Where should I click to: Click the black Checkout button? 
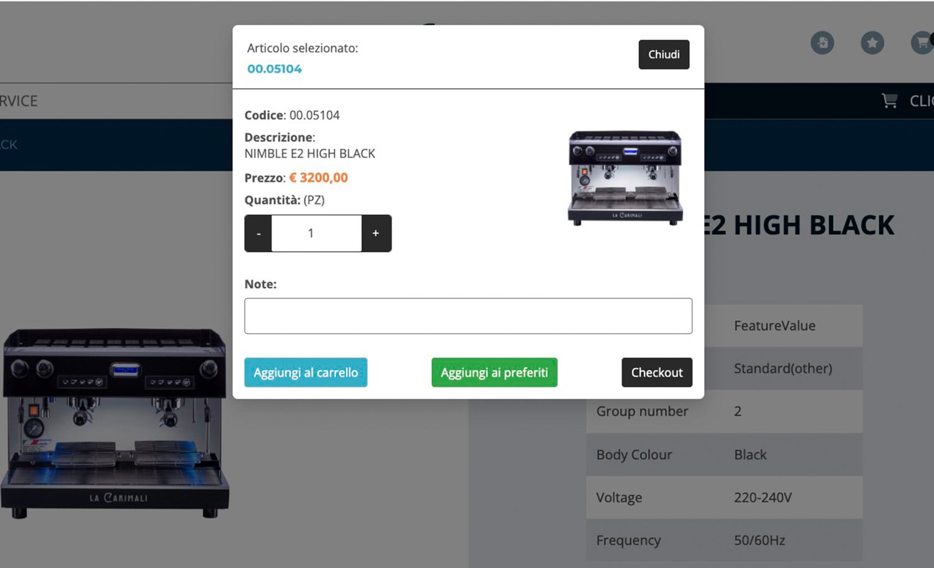pyautogui.click(x=656, y=372)
